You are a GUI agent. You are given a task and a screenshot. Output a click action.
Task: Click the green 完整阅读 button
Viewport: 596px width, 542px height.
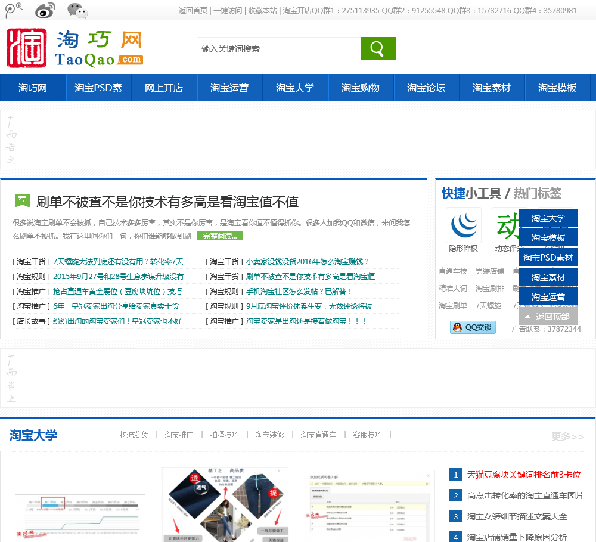[220, 236]
